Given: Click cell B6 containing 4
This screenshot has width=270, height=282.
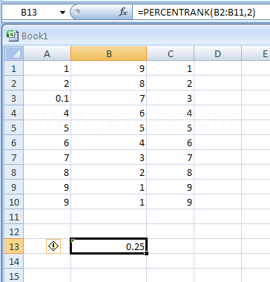Looking at the screenshot, I should click(x=109, y=142).
